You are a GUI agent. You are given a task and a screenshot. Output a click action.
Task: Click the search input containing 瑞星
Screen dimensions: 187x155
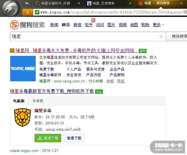coord(88,36)
